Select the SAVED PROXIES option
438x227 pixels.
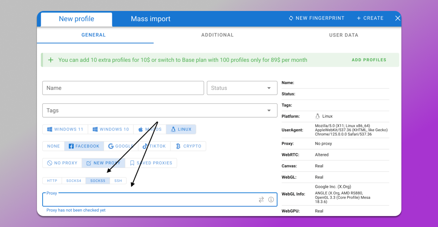tap(151, 163)
